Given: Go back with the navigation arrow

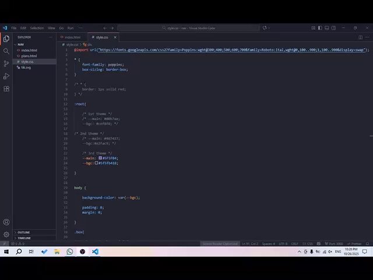Looking at the screenshot, I should click(x=105, y=28).
